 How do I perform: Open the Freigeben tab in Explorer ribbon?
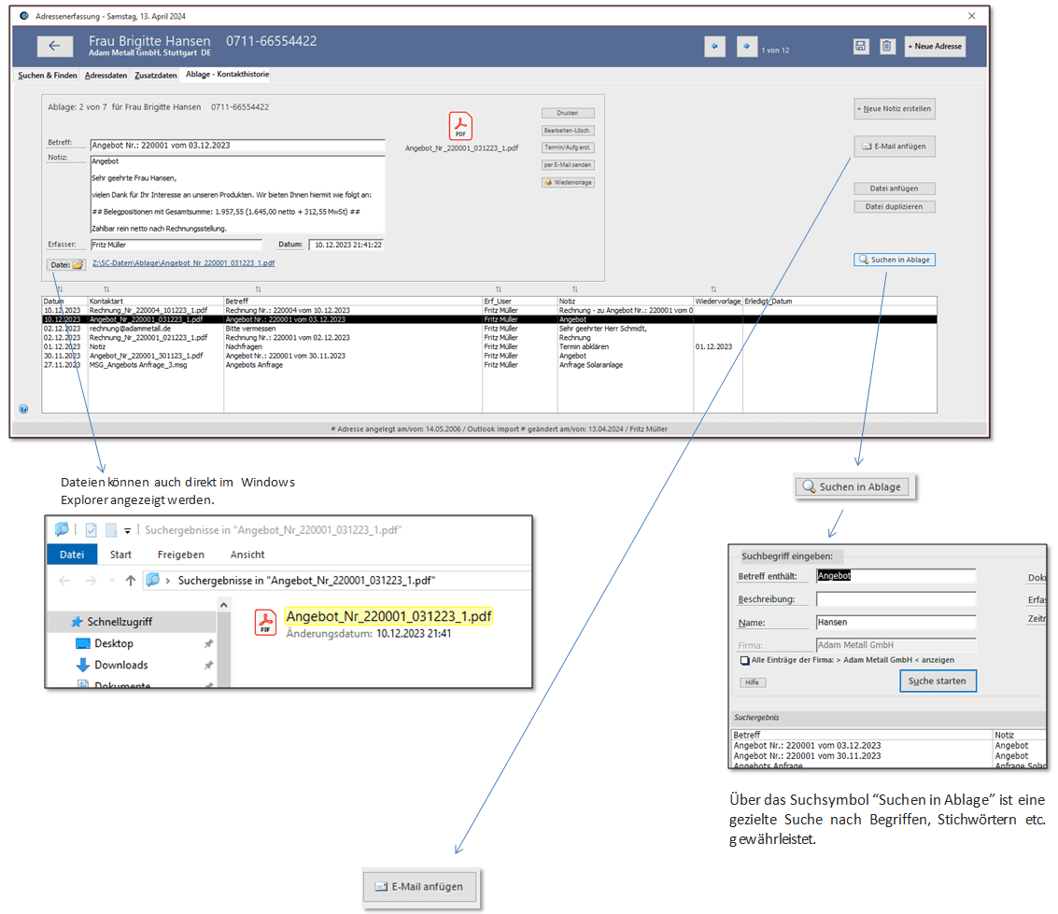180,554
